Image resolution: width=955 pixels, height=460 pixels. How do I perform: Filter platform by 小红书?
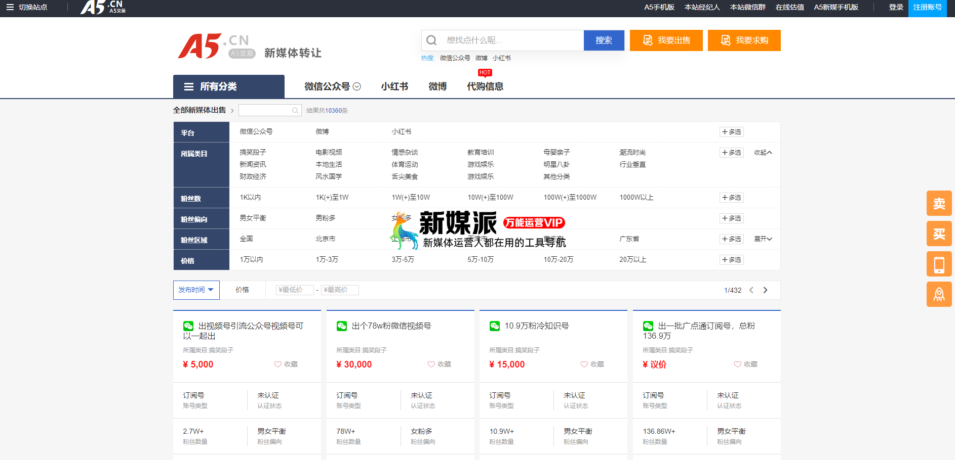[402, 132]
